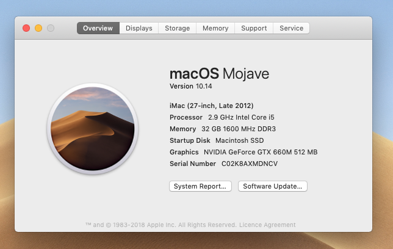The image size is (393, 249).
Task: Click the 1983-2018 Apple Inc. copyright text
Action: tap(161, 225)
